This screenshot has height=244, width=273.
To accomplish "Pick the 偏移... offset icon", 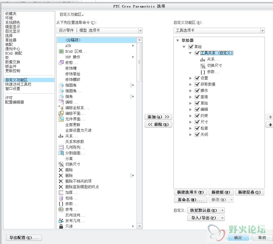I will coord(61,102).
